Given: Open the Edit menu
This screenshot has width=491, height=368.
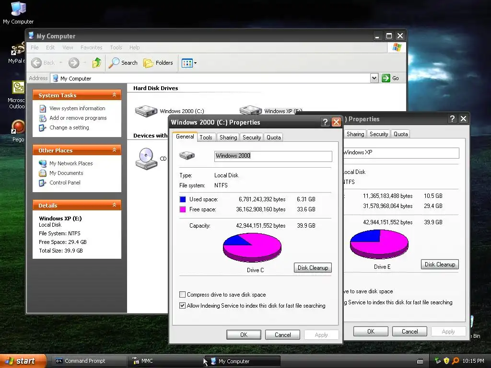Looking at the screenshot, I should [50, 47].
